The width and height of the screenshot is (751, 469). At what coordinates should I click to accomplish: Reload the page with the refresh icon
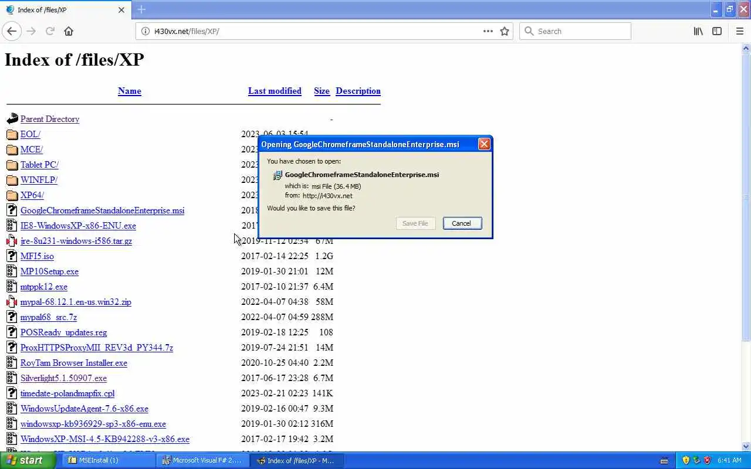[x=50, y=31]
